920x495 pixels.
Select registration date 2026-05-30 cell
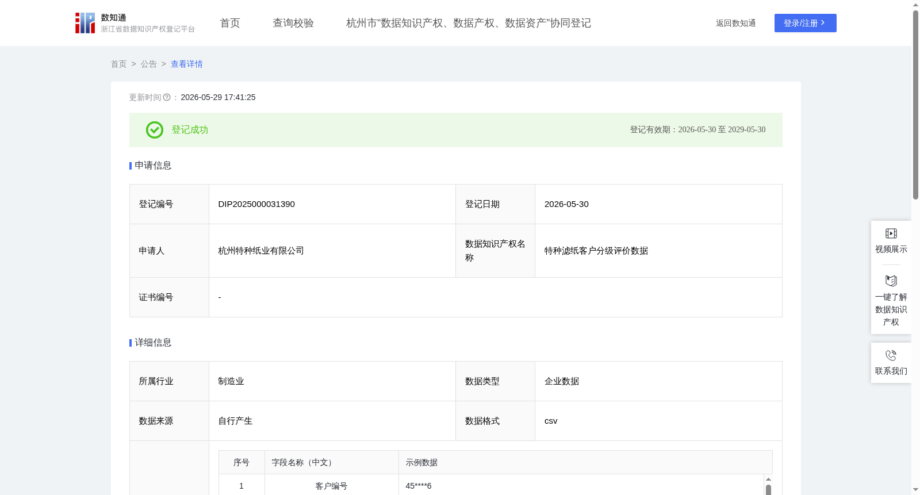pyautogui.click(x=658, y=204)
